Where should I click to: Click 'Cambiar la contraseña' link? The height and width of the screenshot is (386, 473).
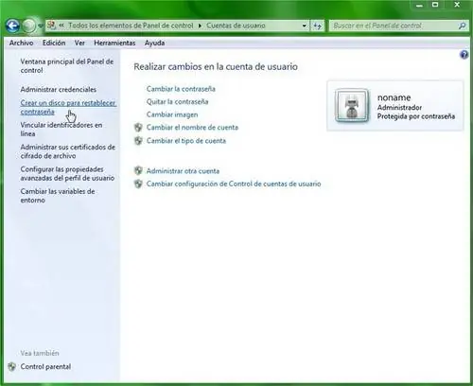181,89
